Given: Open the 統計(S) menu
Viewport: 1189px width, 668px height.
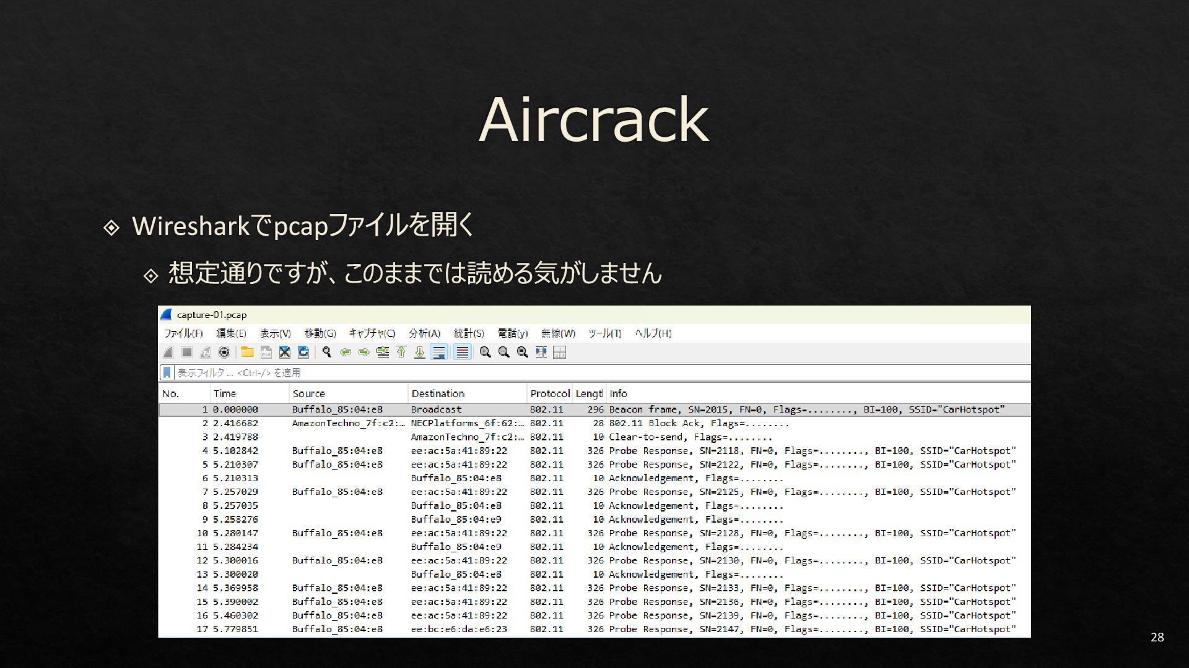Looking at the screenshot, I should pos(469,333).
